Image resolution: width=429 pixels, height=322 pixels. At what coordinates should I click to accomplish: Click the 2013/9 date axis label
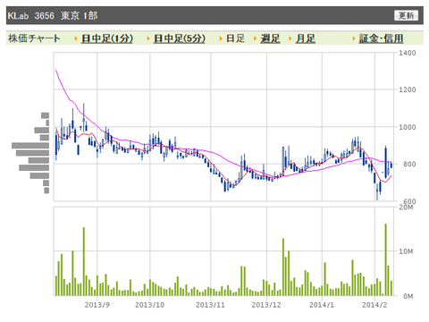(97, 305)
